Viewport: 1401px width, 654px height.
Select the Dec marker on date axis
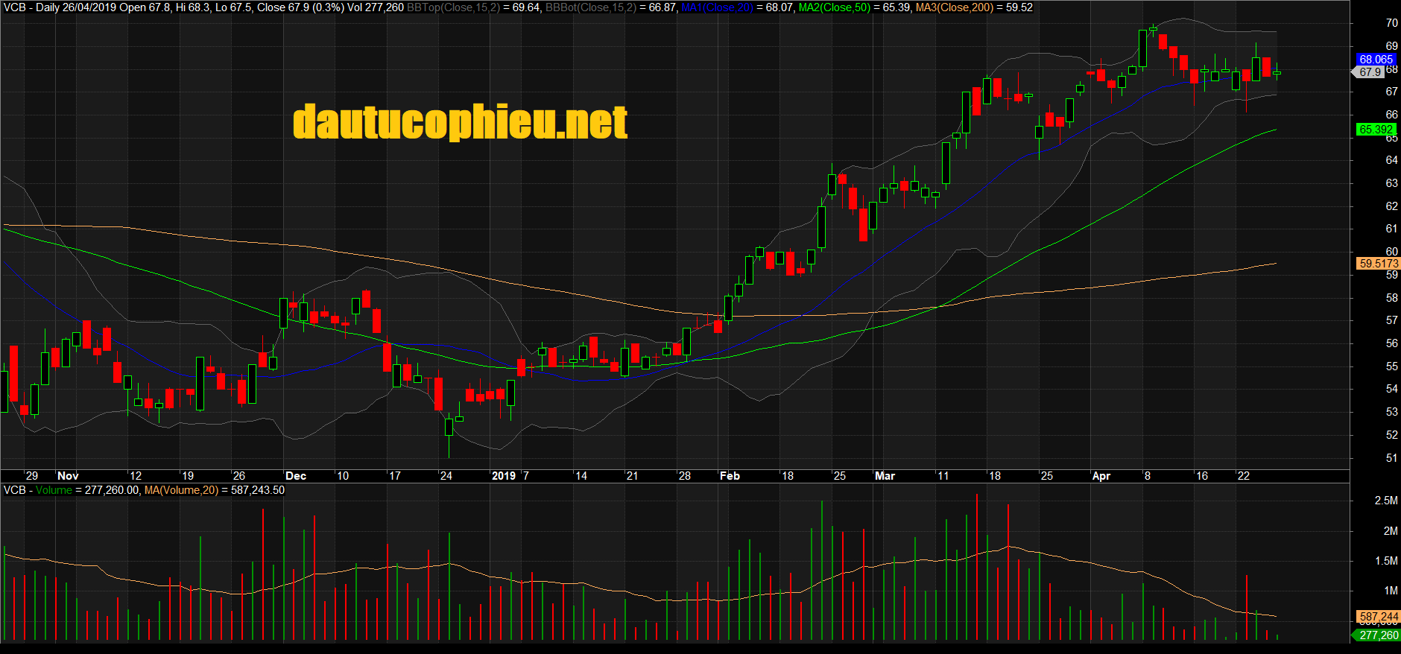pos(296,476)
